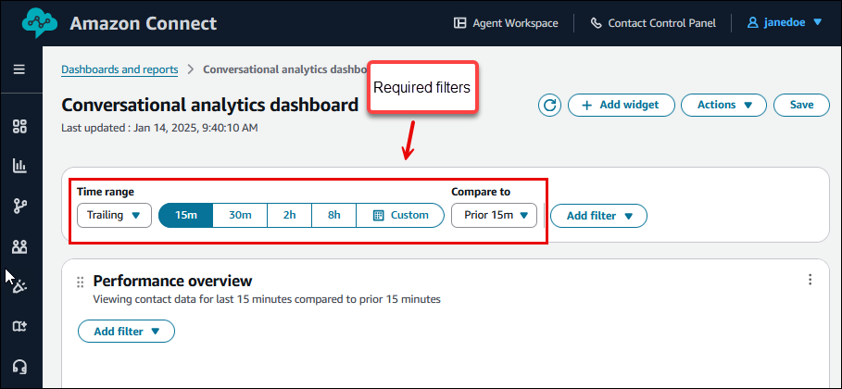Image resolution: width=842 pixels, height=389 pixels.
Task: Open the users sidebar icon
Action: (19, 246)
